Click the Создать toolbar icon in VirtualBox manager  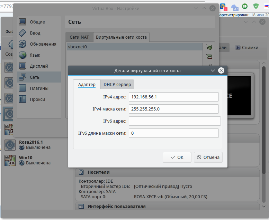pos(11,45)
